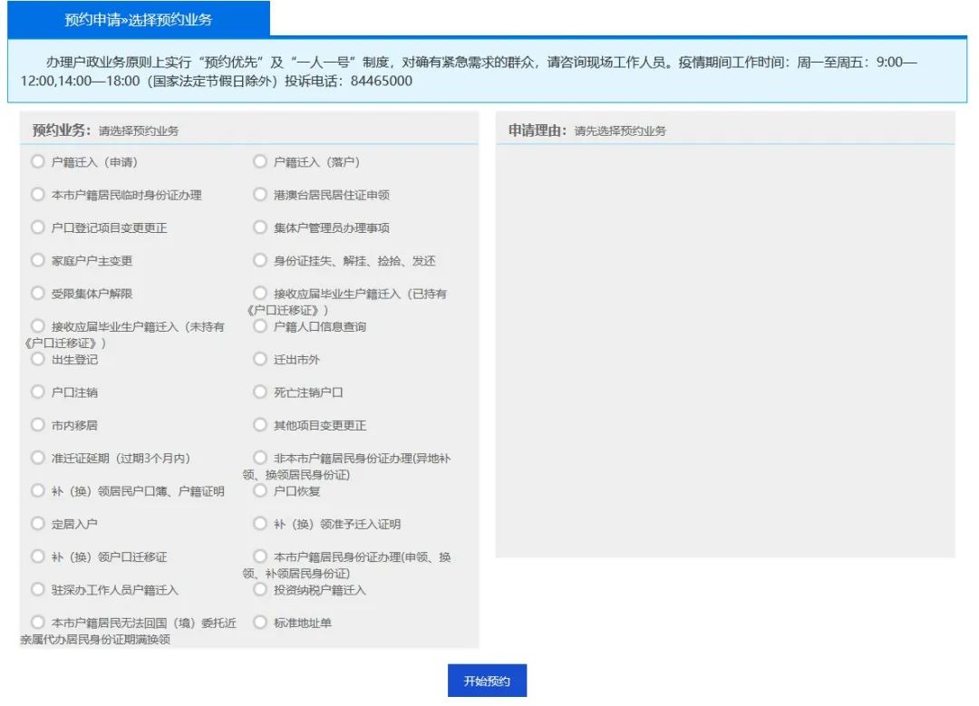This screenshot has height=706, width=979.
Task: Select 迁出市外 radio button
Action: tap(260, 359)
